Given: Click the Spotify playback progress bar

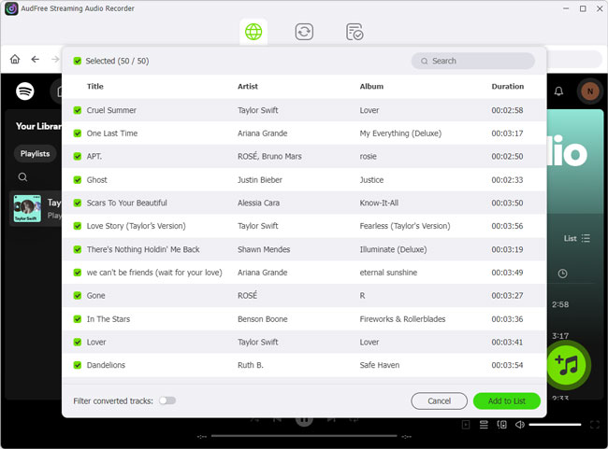Looking at the screenshot, I should pos(304,436).
